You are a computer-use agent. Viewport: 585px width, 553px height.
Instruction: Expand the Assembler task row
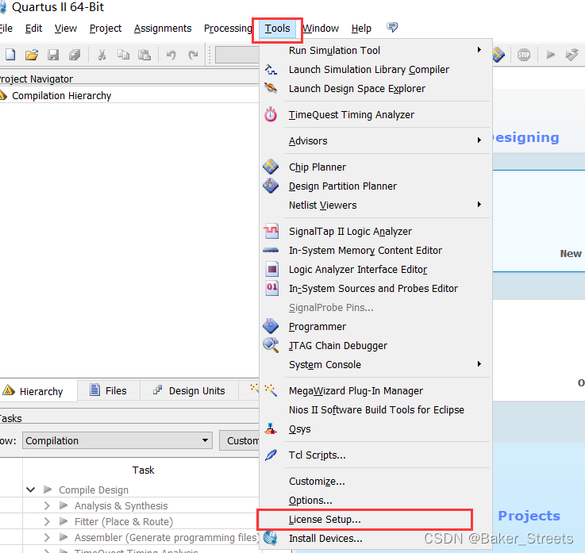[47, 537]
